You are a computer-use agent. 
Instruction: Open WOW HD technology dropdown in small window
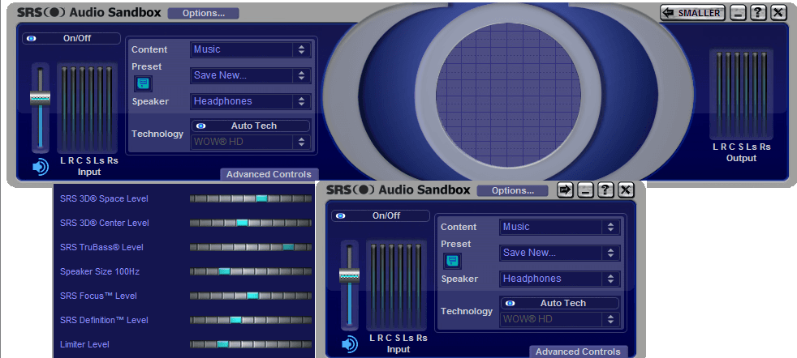click(x=559, y=319)
